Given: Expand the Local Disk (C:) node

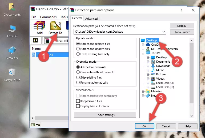Looking at the screenshot, I should coord(148,83).
